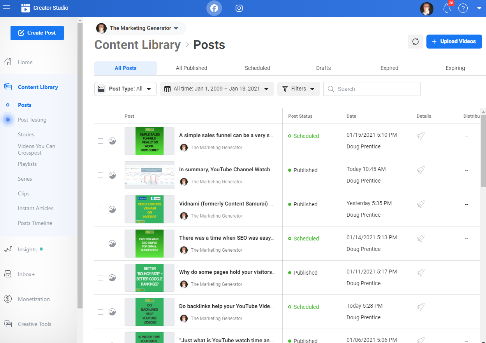Check the 'A simple sales funnel' post checkbox
Viewport: 486px width, 343px height.
click(100, 141)
